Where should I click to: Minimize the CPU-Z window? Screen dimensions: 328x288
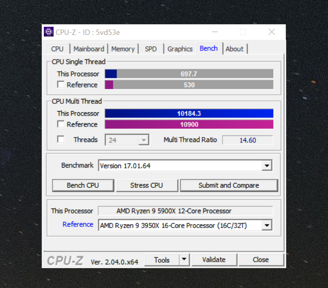point(215,32)
